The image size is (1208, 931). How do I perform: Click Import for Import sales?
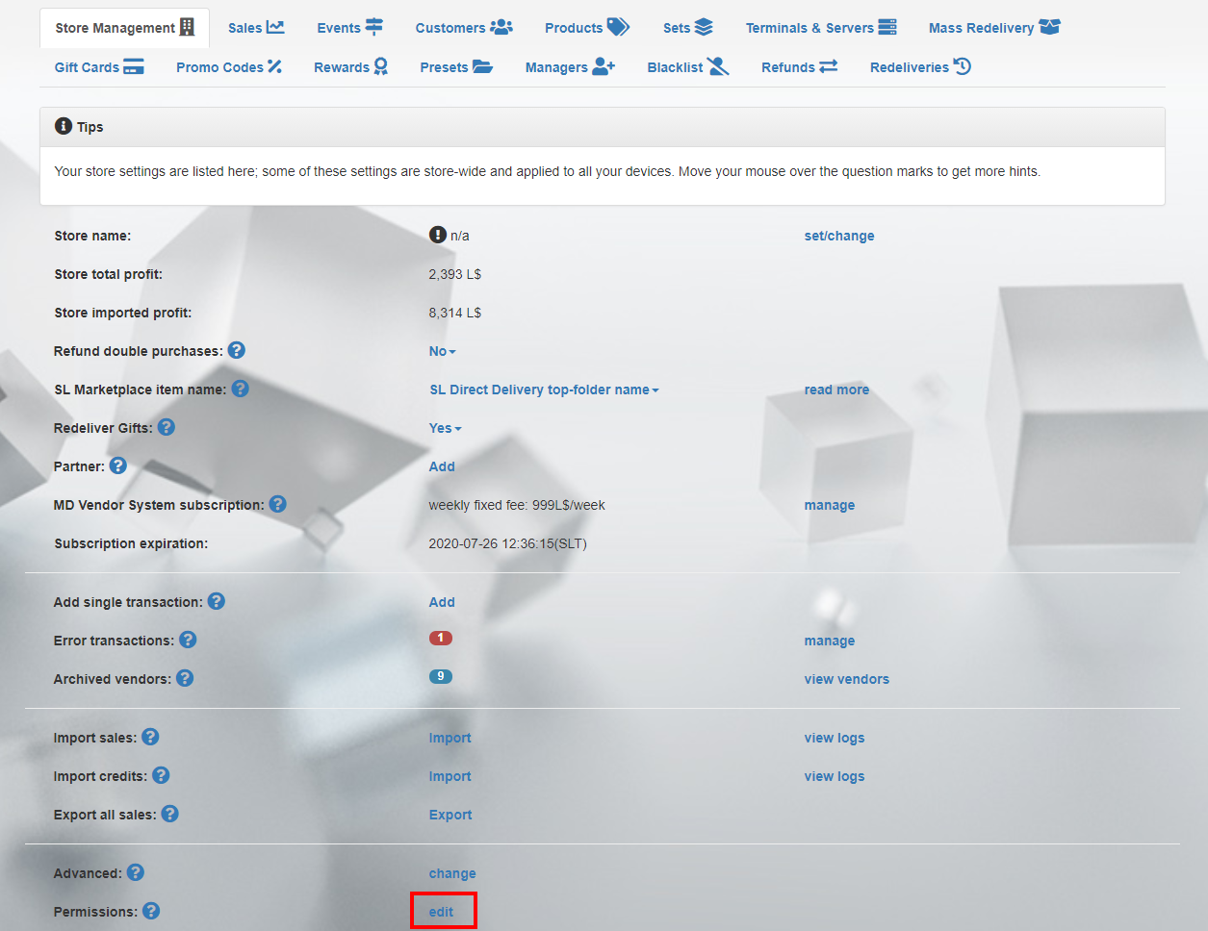point(450,738)
